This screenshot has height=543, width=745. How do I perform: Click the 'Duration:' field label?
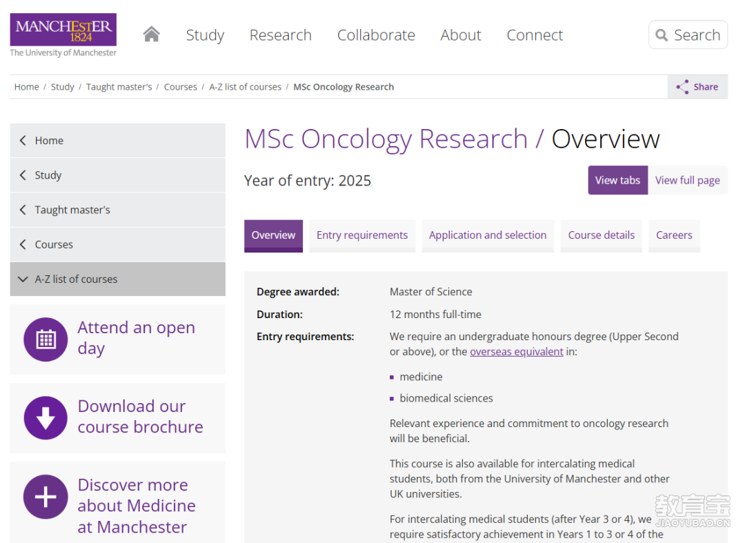click(279, 315)
